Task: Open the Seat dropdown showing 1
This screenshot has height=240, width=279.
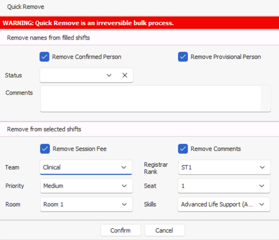Action: (224, 186)
